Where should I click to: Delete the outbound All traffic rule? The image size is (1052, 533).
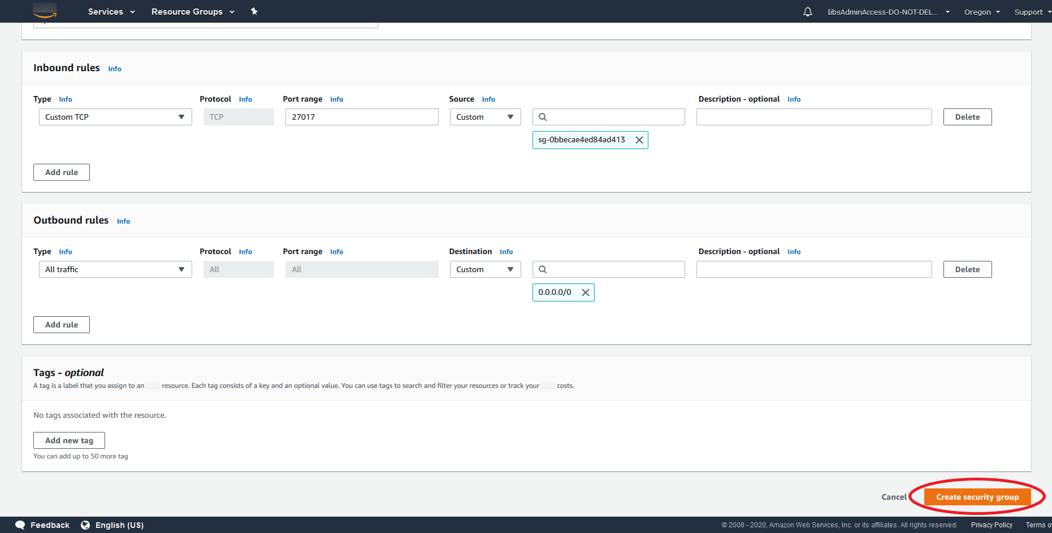click(967, 269)
